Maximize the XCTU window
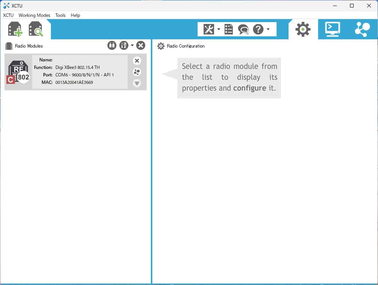Viewport: 378px width, 285px height. (352, 6)
